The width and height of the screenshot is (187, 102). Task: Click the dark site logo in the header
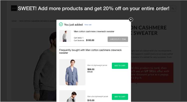[x=14, y=8]
